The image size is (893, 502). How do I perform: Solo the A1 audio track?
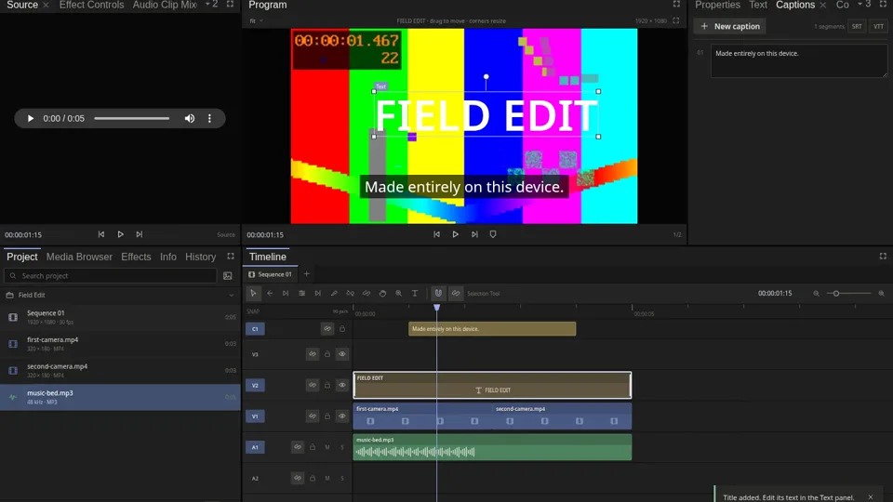pyautogui.click(x=342, y=447)
